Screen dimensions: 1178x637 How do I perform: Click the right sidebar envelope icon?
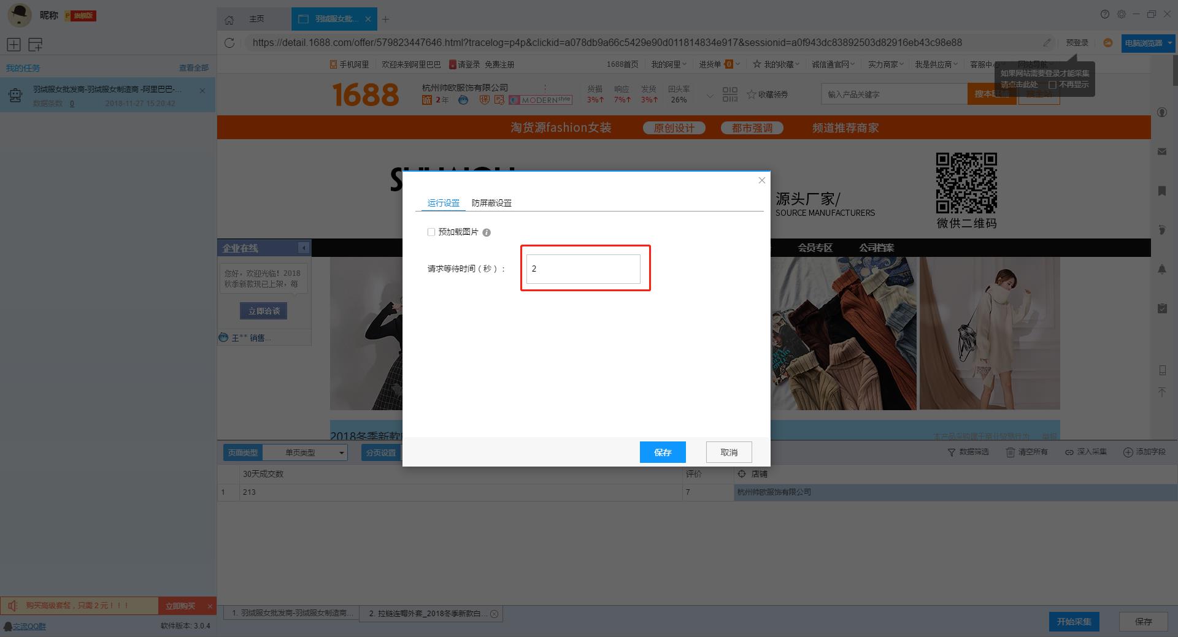[1162, 151]
